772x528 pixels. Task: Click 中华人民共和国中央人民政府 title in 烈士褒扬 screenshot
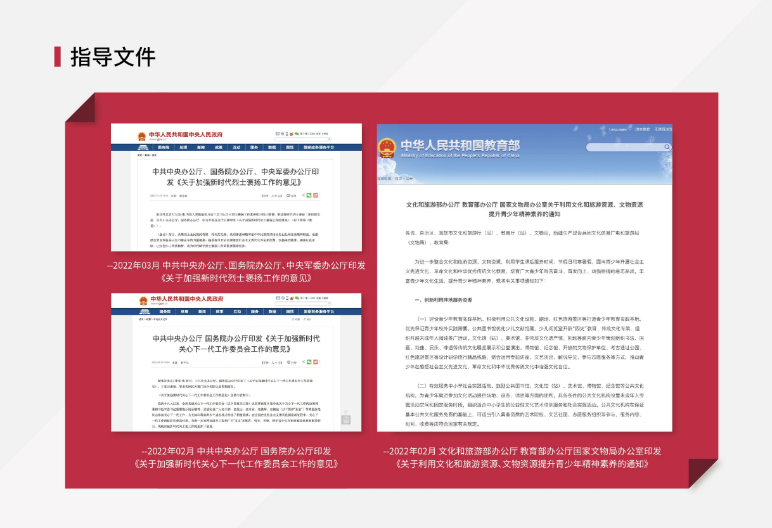click(x=186, y=134)
